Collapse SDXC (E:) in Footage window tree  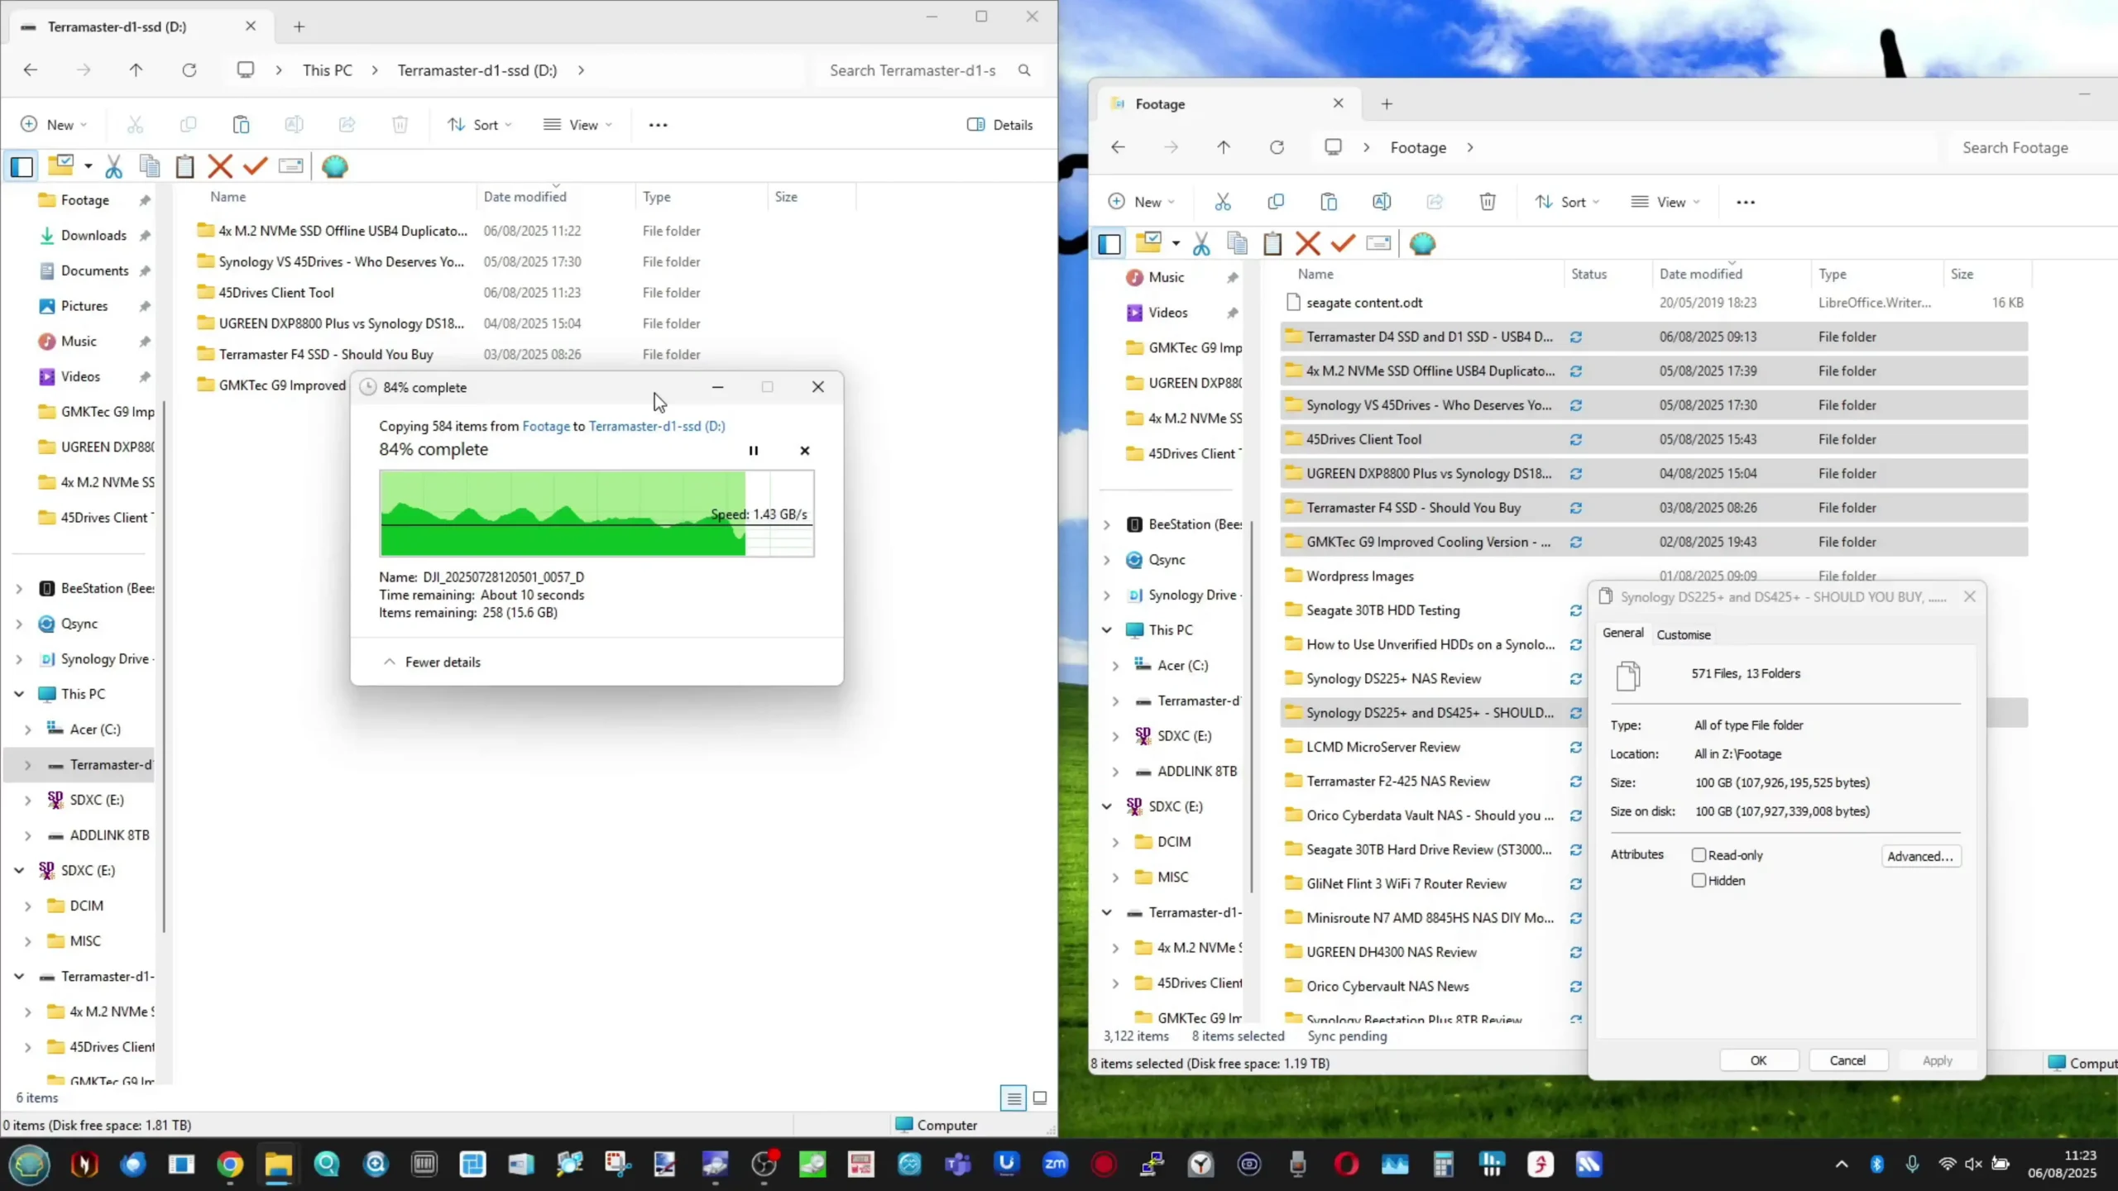point(1107,806)
